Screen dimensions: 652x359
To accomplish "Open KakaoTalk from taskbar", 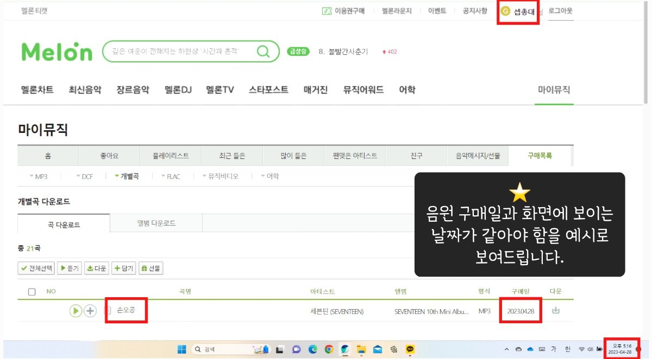I will 410,350.
